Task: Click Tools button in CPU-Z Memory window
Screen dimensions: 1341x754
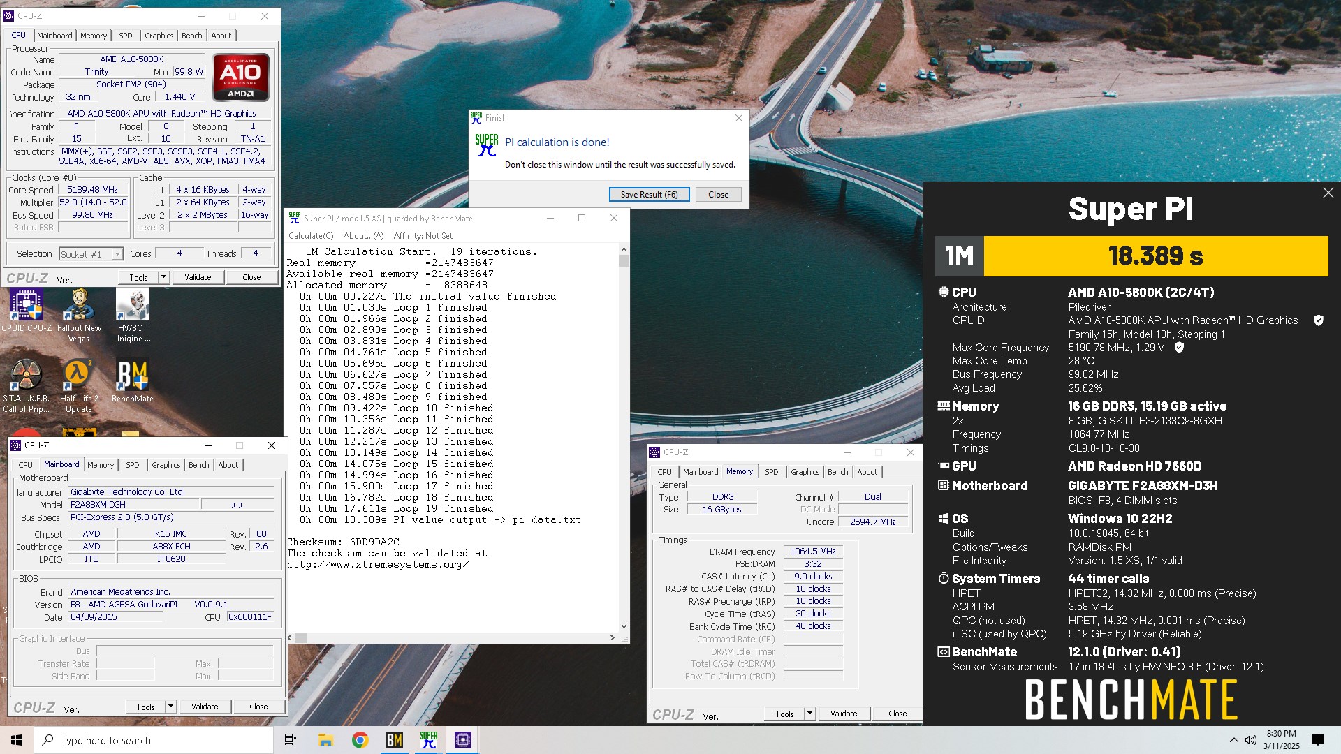Action: pyautogui.click(x=784, y=714)
